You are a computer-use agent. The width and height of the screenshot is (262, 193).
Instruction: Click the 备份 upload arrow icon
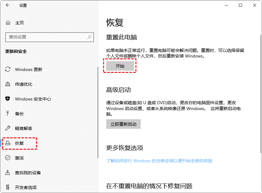tap(8, 113)
